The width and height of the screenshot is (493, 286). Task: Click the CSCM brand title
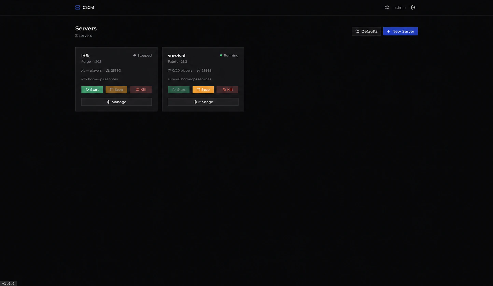point(88,7)
